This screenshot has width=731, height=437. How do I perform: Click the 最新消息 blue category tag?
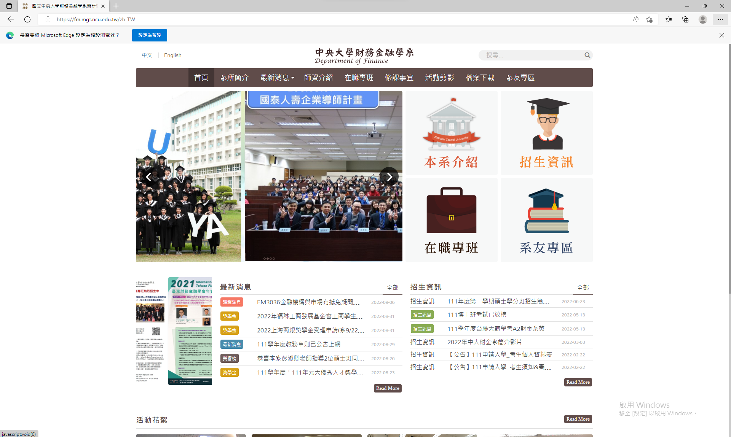pyautogui.click(x=232, y=344)
